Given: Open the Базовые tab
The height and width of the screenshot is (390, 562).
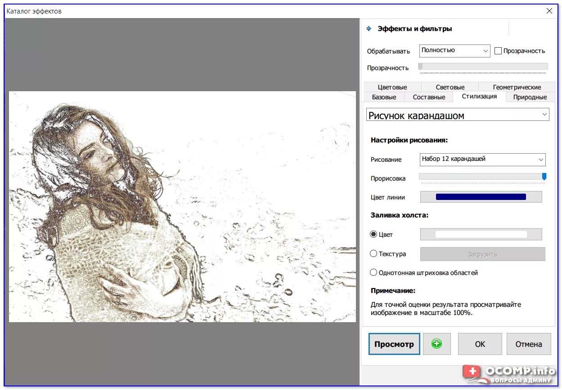Looking at the screenshot, I should pos(384,97).
